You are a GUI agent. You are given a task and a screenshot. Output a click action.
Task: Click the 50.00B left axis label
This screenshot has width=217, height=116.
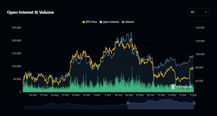pos(17,79)
